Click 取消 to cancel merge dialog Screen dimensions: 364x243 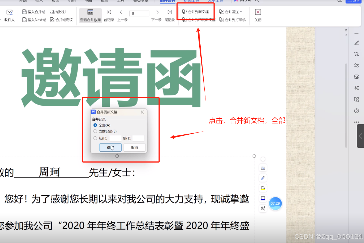point(135,148)
